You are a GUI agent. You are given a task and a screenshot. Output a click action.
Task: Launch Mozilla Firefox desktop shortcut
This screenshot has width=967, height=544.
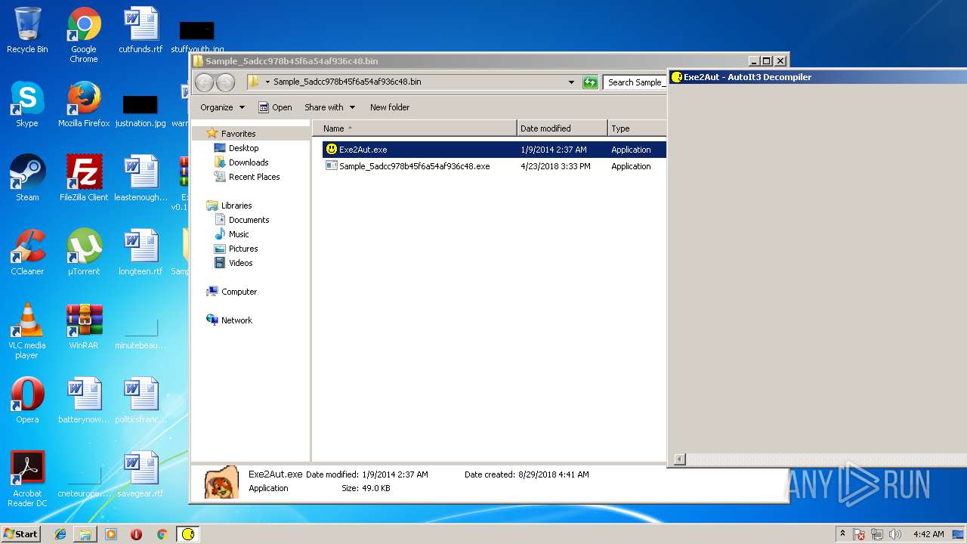84,104
